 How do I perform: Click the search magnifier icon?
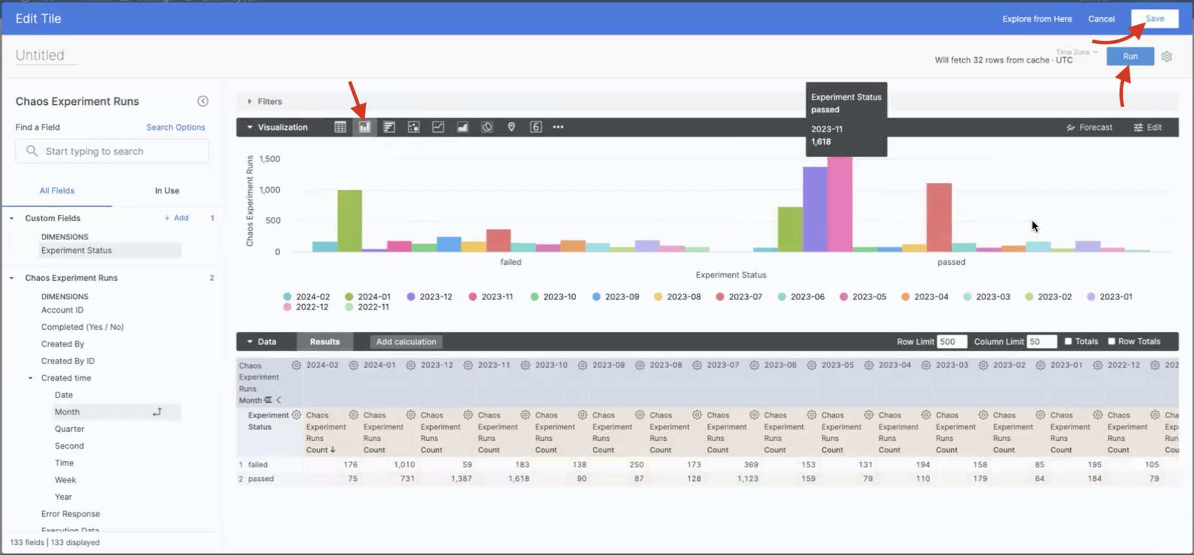pyautogui.click(x=32, y=151)
